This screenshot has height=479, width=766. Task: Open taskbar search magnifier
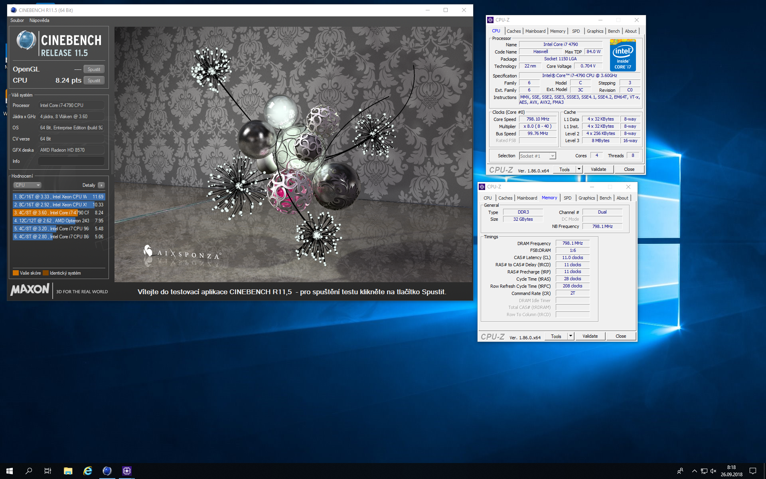(29, 471)
